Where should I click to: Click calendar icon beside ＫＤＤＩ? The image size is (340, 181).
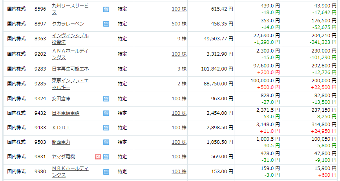[106, 128]
